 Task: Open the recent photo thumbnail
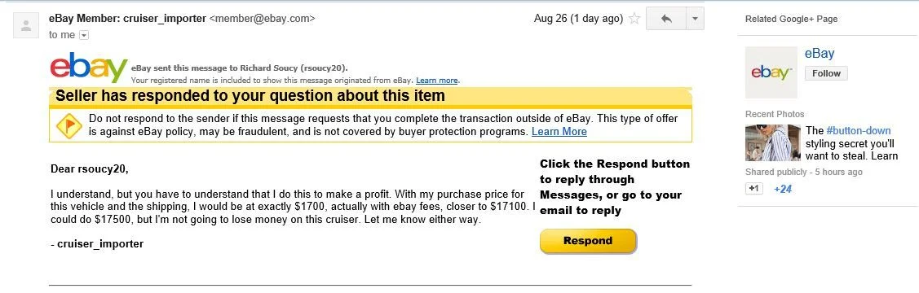coord(772,142)
